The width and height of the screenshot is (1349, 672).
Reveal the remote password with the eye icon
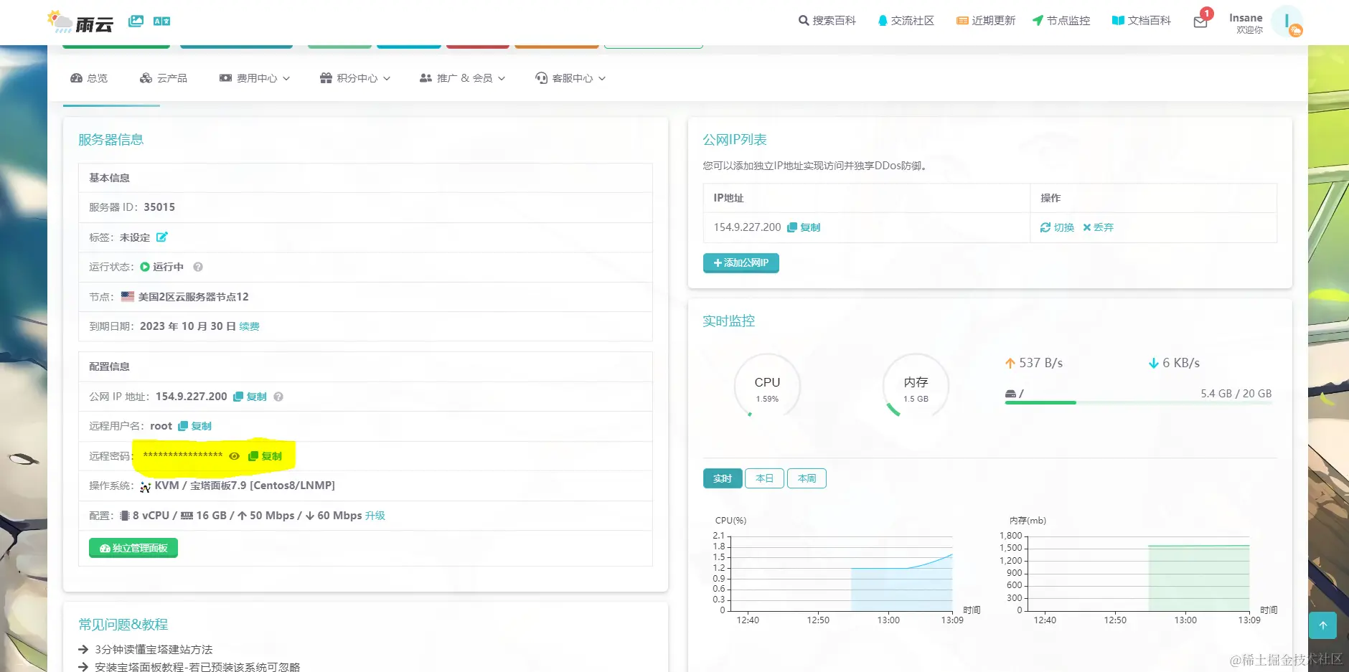point(234,456)
